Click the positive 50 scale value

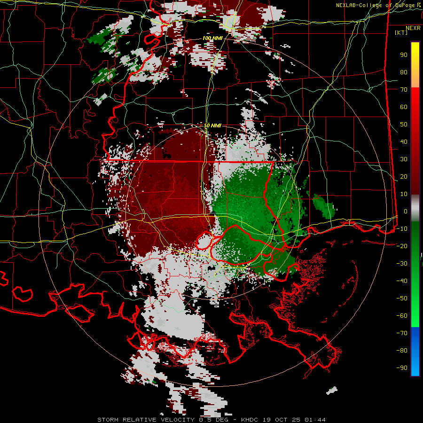404,125
